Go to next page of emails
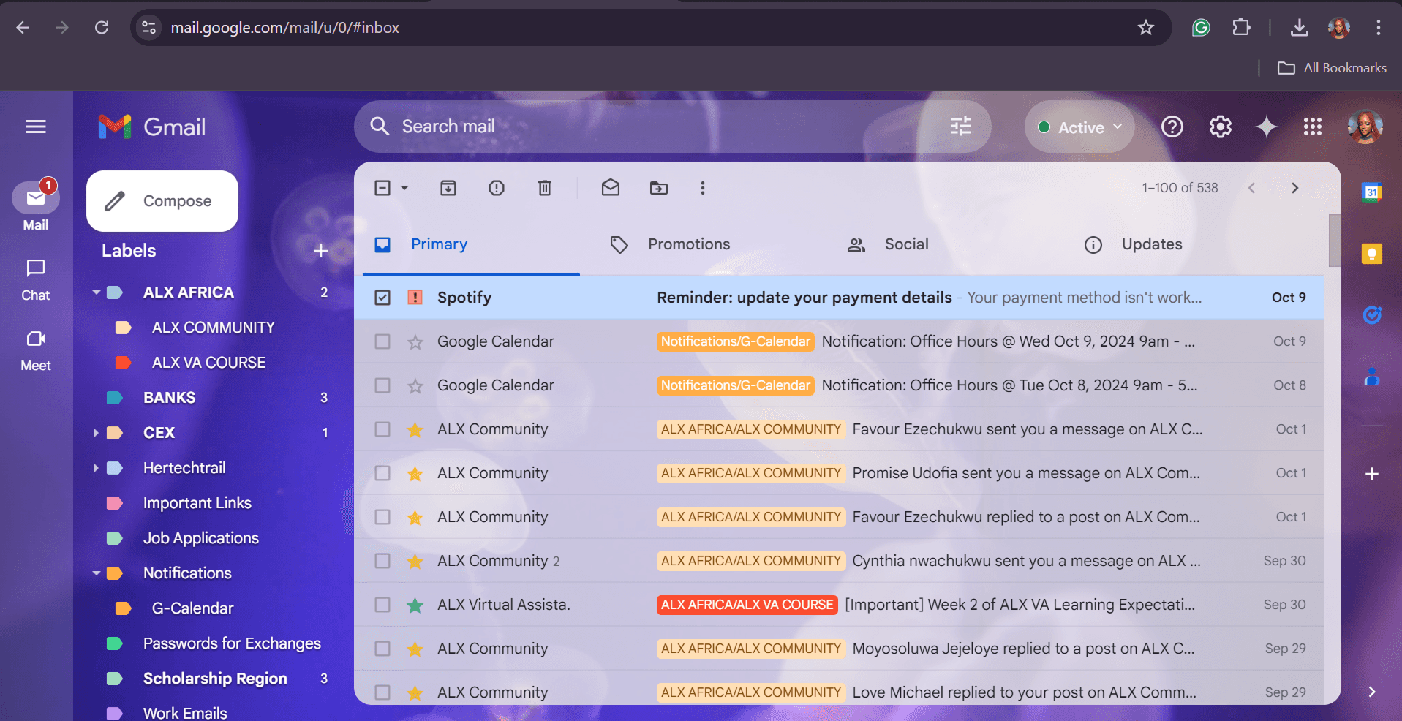 point(1295,188)
